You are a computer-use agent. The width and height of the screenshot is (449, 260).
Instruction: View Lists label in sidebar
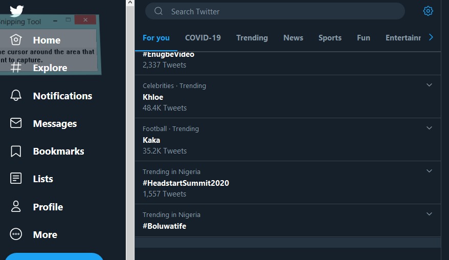pyautogui.click(x=43, y=179)
